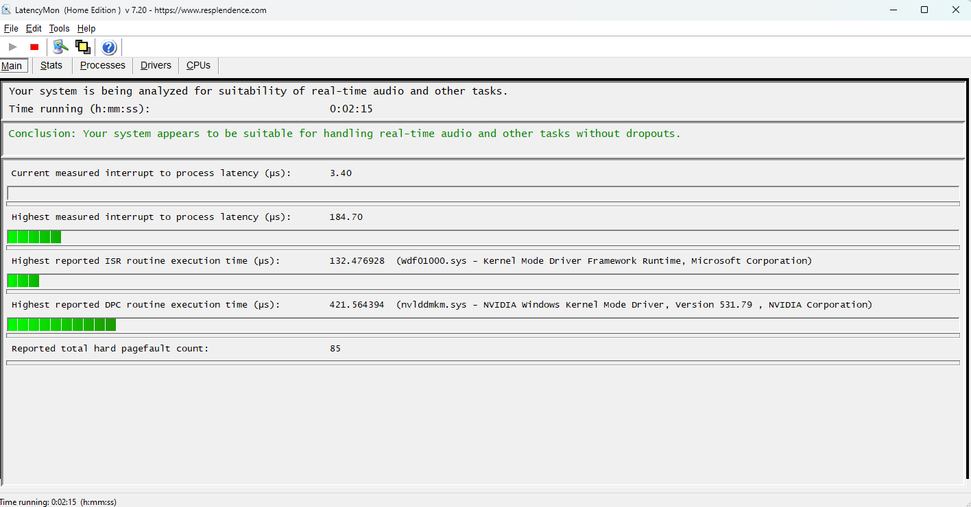Click the green Conclusion message text
Viewport: 971px width, 507px height.
point(345,134)
